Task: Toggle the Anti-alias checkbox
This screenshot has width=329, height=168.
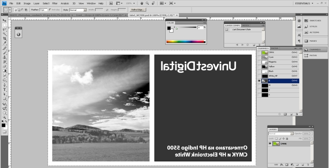Action: pos(50,10)
